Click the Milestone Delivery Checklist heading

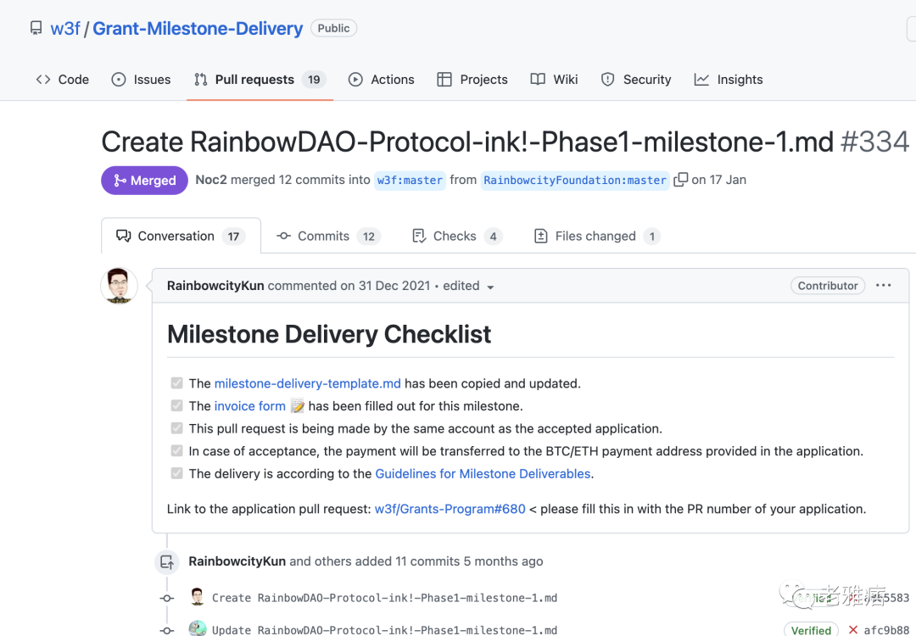329,334
